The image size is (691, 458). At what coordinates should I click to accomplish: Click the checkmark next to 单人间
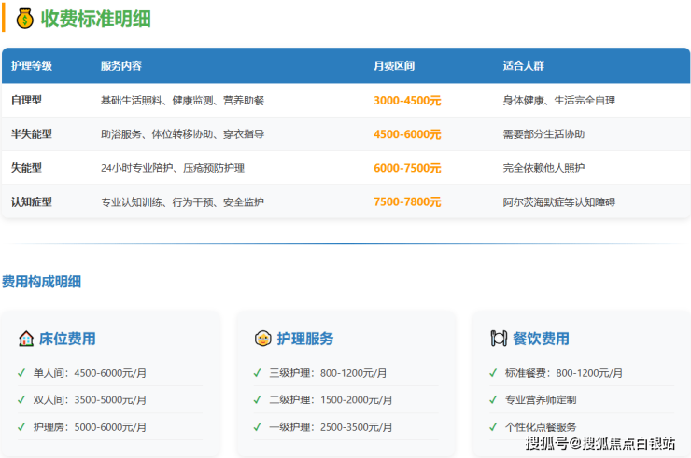point(21,373)
